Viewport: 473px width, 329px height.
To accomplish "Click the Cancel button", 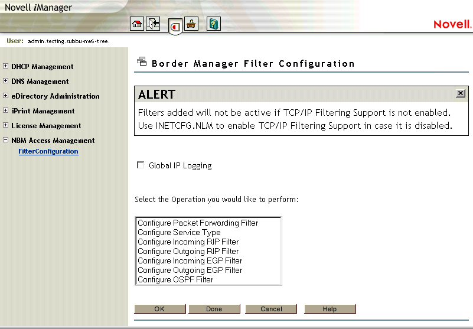I will point(271,309).
